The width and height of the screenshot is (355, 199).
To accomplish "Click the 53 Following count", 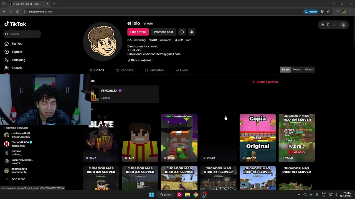I will pos(136,40).
